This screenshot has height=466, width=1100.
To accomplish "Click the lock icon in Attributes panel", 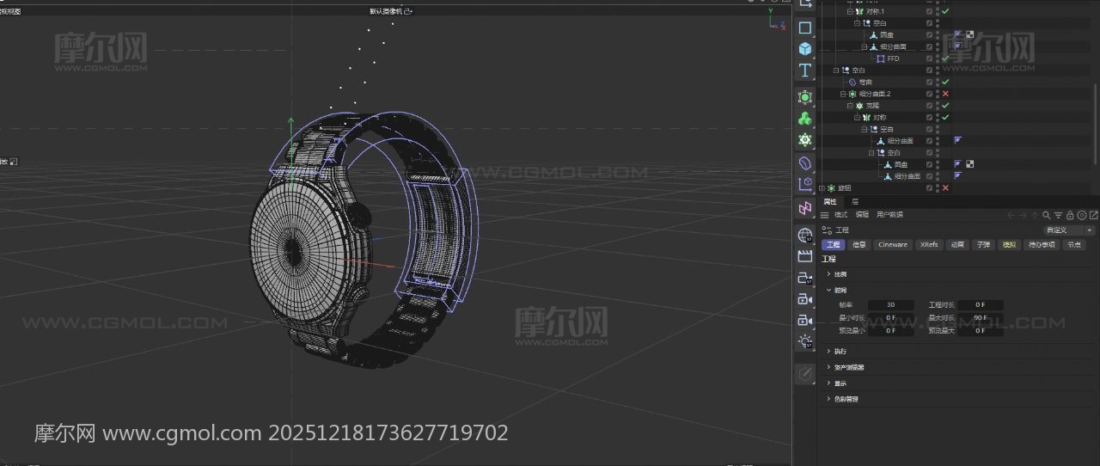I will coord(1070,215).
